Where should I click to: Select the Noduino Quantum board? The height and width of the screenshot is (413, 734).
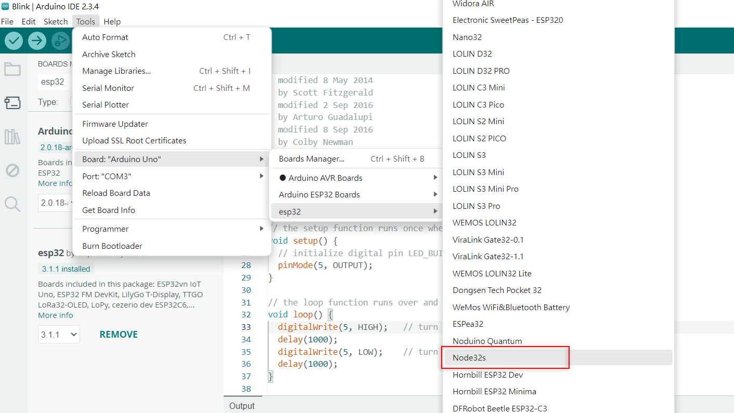[557, 341]
